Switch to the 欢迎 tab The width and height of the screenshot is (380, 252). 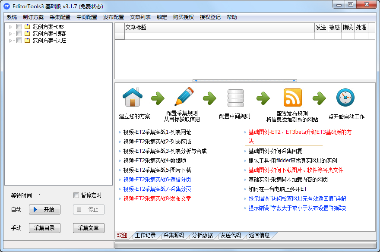122,235
